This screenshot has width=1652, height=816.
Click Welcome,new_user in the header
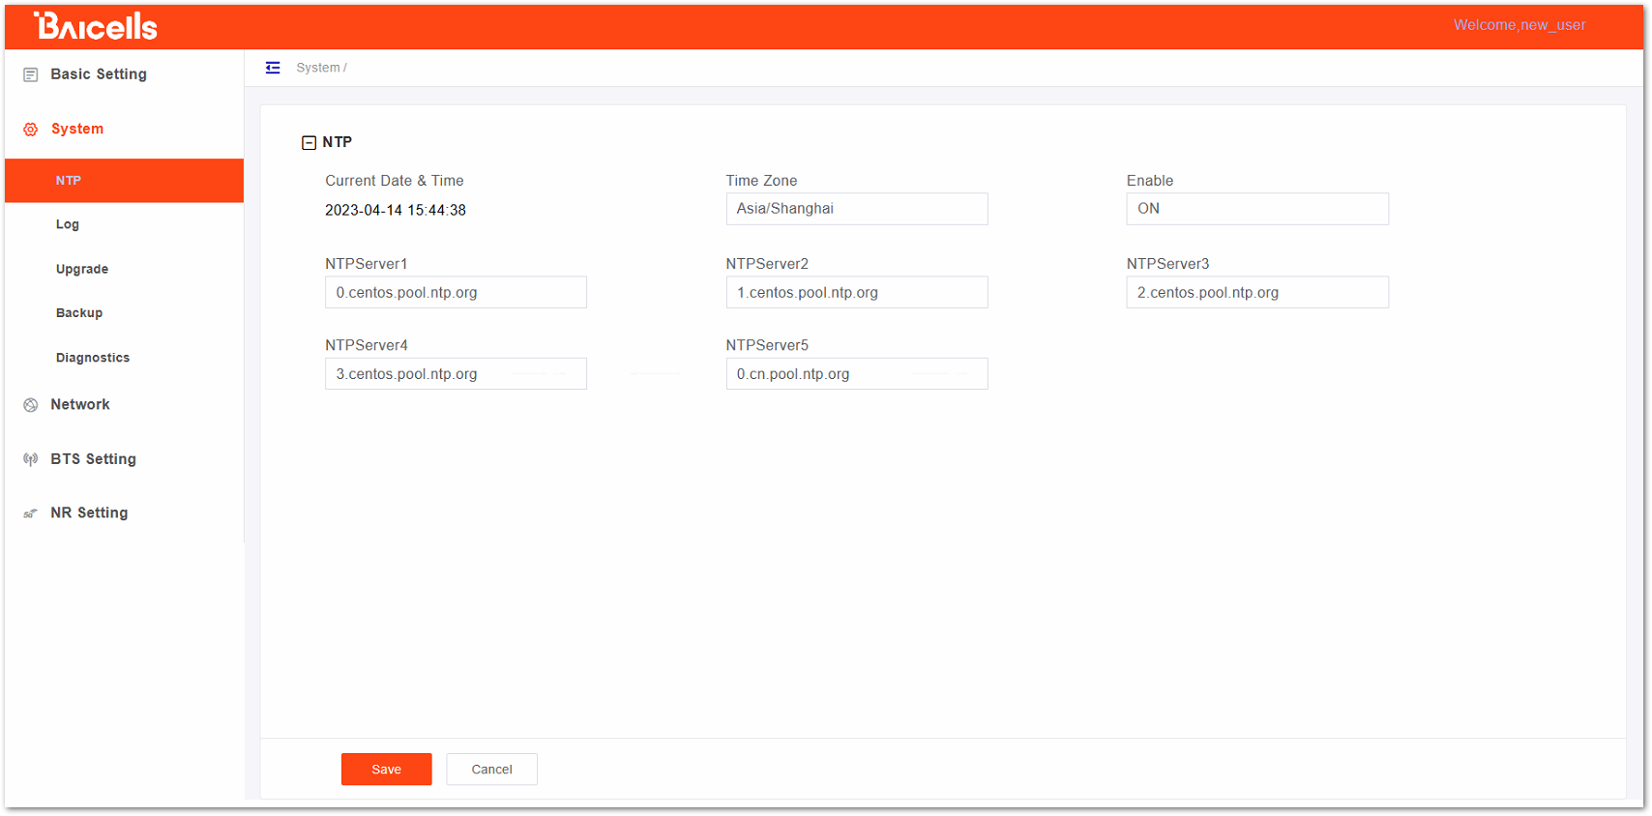click(x=1519, y=25)
